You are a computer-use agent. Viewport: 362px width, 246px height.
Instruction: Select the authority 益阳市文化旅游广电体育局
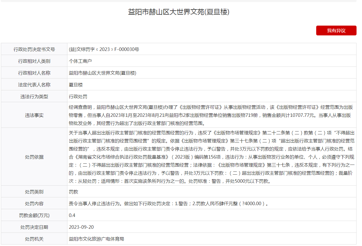pyautogui.click(x=96, y=239)
